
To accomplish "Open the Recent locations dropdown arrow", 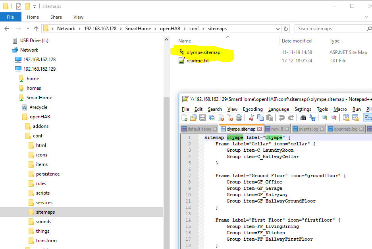I will (x=28, y=29).
